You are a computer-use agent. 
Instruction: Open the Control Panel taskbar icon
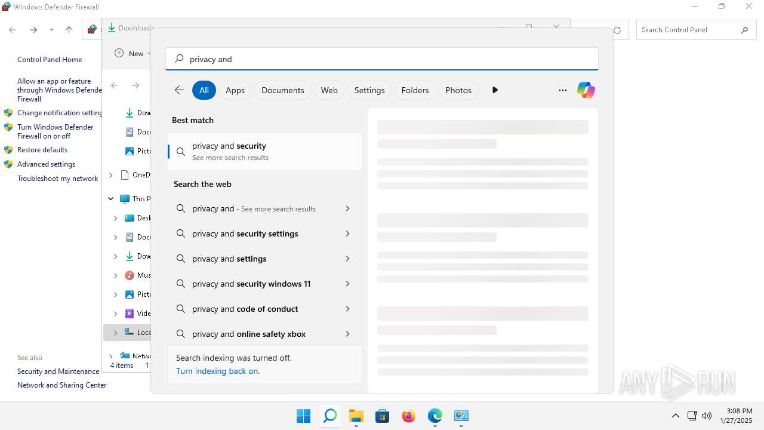pyautogui.click(x=461, y=416)
